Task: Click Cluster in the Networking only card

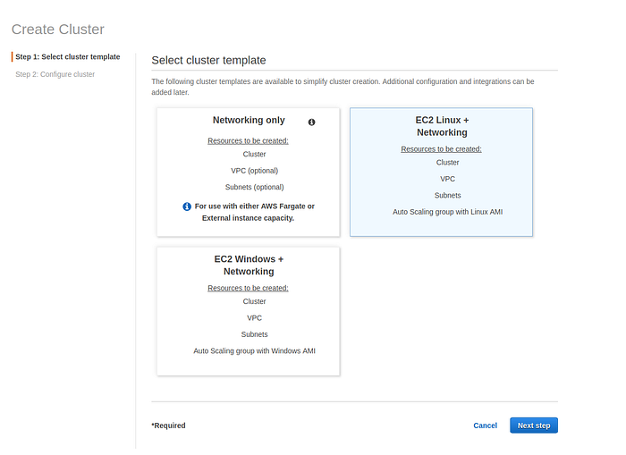Action: coord(254,154)
